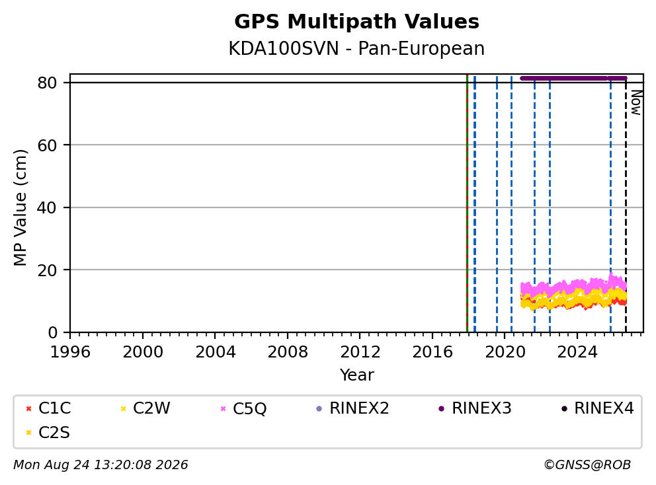Click the pink C5Q legend marker

click(223, 408)
